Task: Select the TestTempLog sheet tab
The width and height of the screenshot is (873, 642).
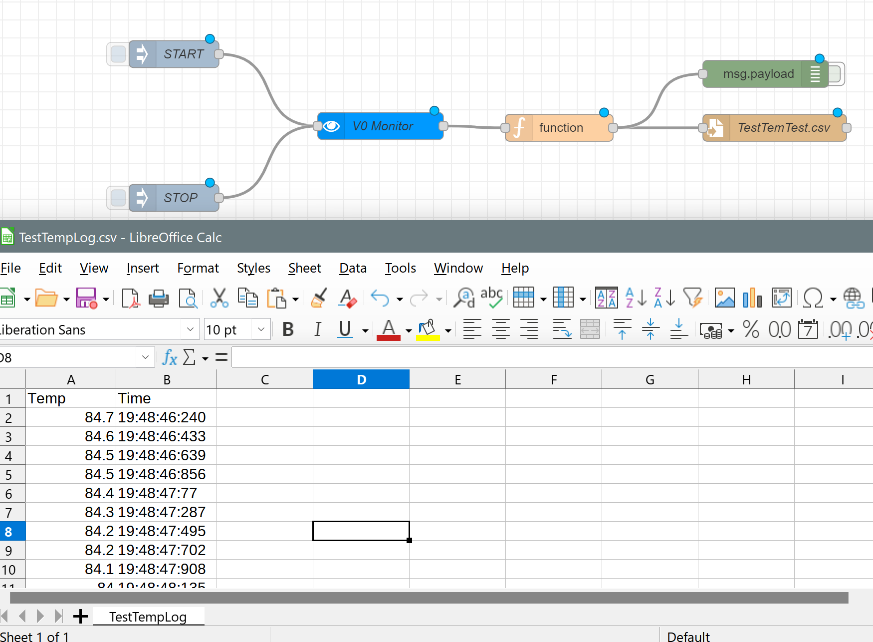Action: click(x=148, y=617)
